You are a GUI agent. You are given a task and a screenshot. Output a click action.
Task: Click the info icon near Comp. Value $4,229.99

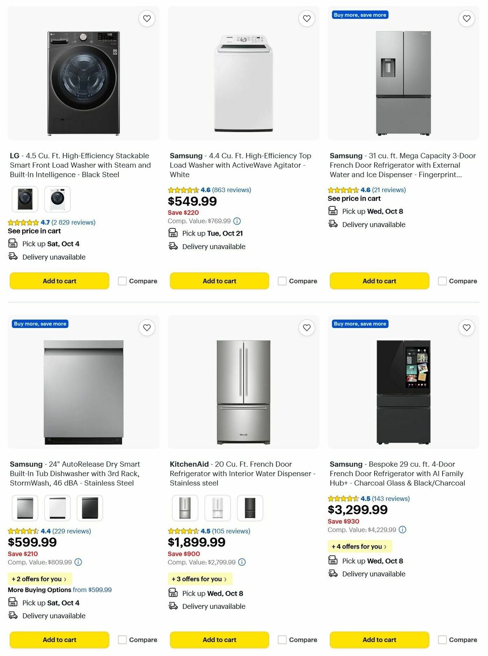click(402, 529)
